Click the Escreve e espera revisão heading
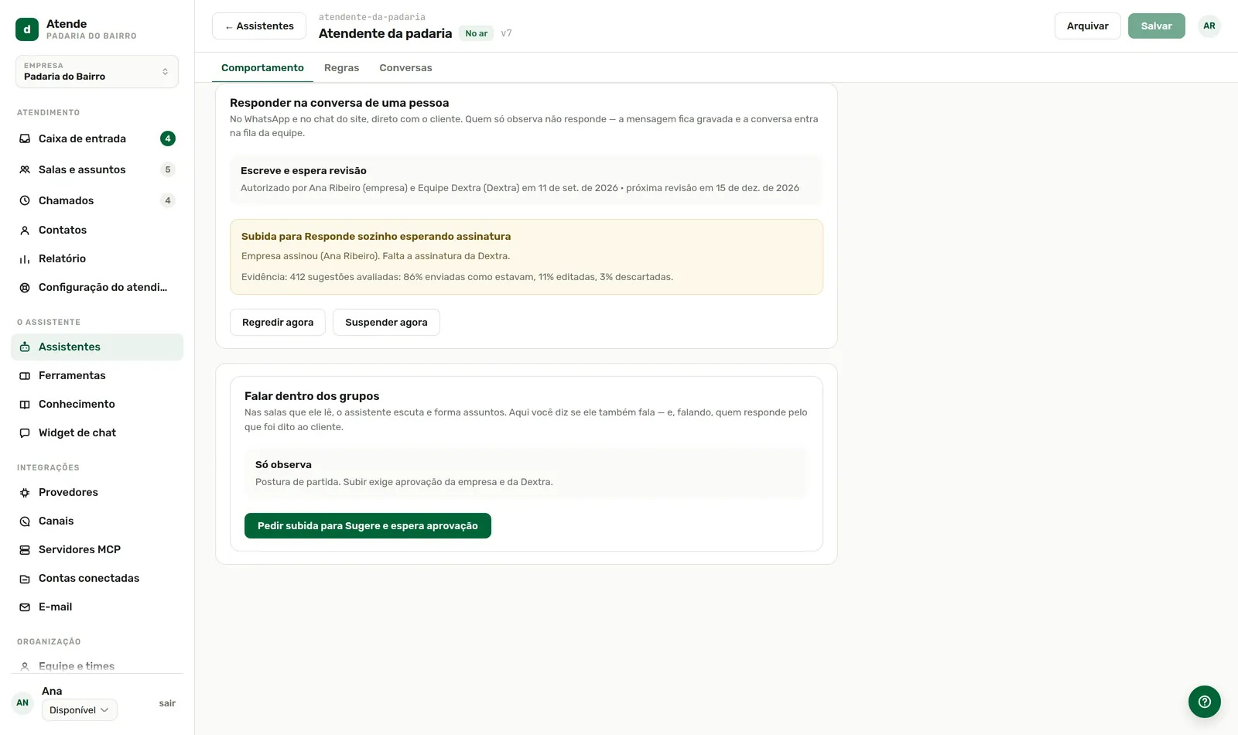This screenshot has height=735, width=1238. tap(303, 170)
